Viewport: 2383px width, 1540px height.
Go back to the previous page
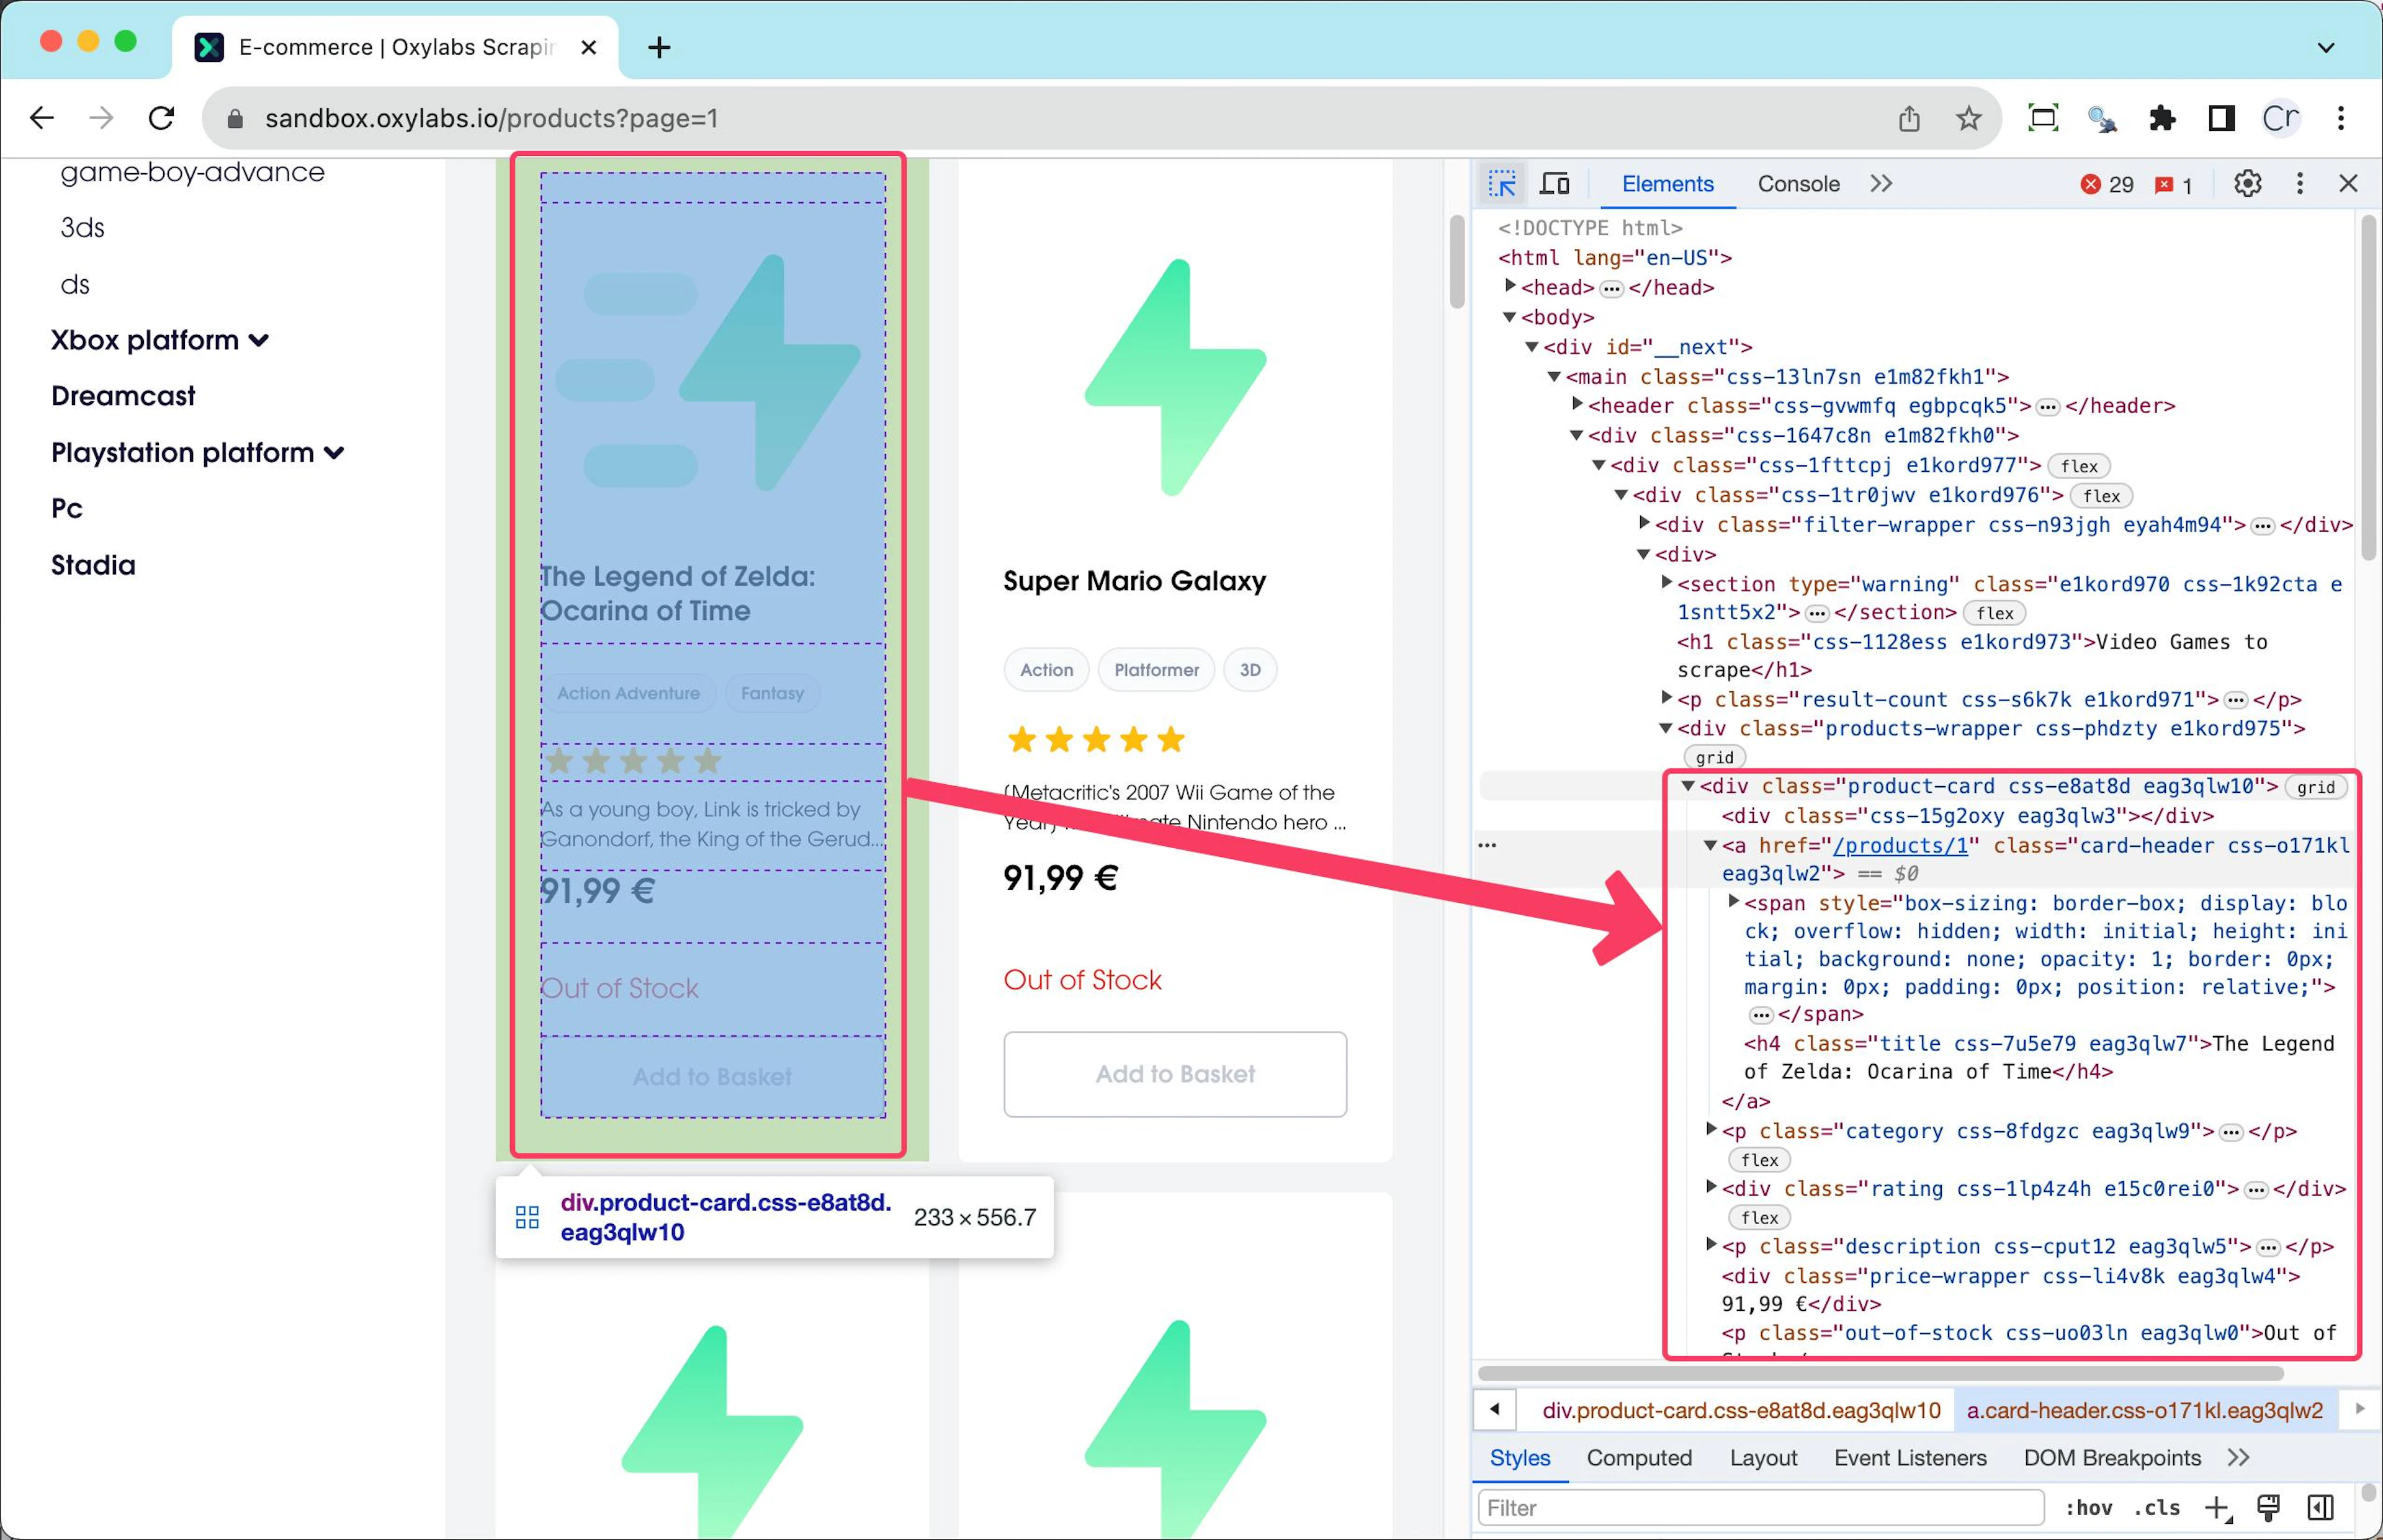[41, 118]
